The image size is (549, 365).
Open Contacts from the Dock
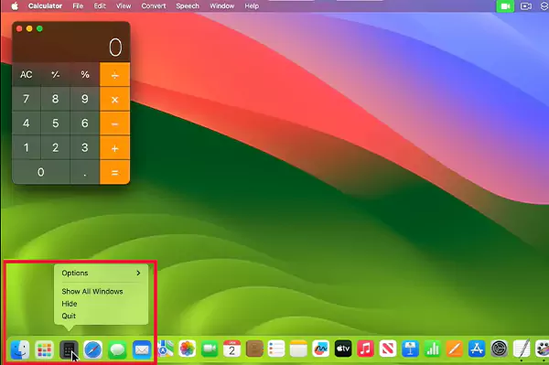click(254, 349)
